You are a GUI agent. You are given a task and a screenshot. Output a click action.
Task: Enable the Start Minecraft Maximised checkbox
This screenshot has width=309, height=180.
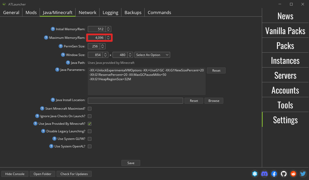[x=90, y=109]
